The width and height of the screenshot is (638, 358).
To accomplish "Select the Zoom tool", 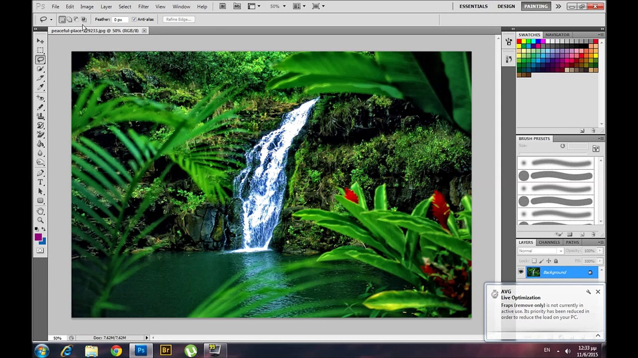I will pos(40,220).
